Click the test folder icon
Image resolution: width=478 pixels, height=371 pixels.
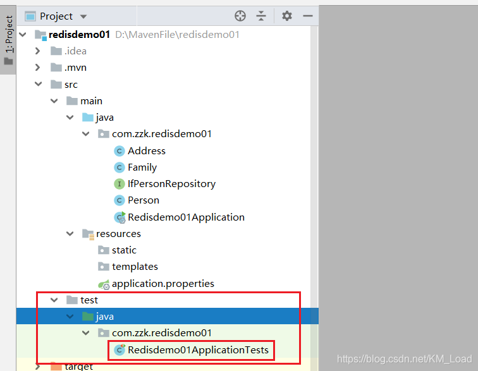tap(72, 300)
